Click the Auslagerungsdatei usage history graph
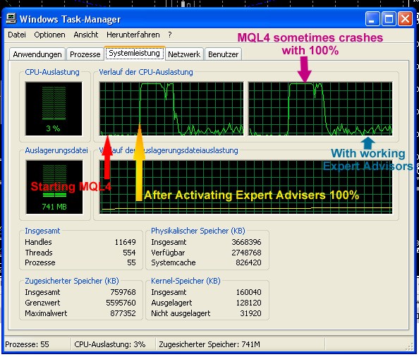 [x=246, y=187]
